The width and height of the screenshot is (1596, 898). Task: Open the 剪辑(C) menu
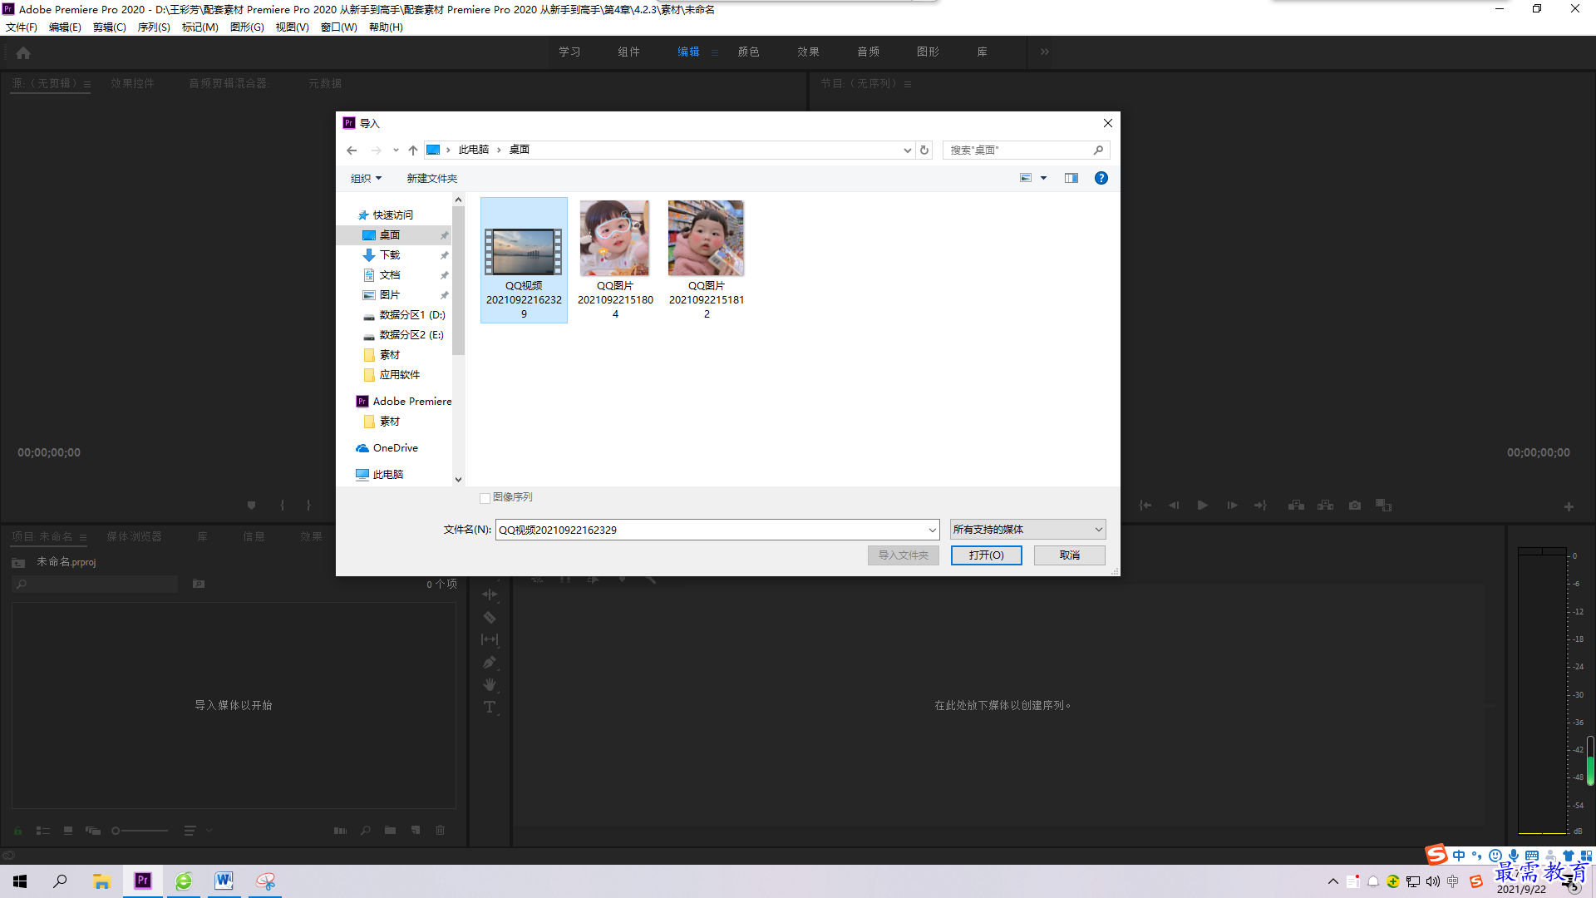tap(110, 27)
